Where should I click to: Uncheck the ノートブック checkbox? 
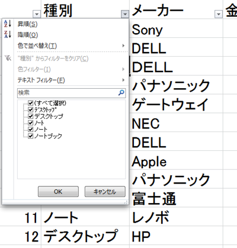tap(30, 136)
